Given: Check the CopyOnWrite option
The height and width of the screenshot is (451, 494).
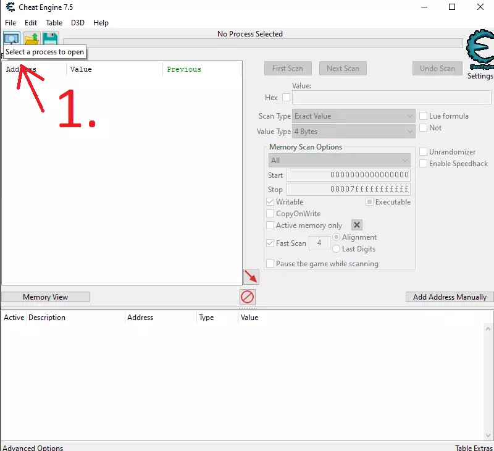Looking at the screenshot, I should [x=270, y=214].
